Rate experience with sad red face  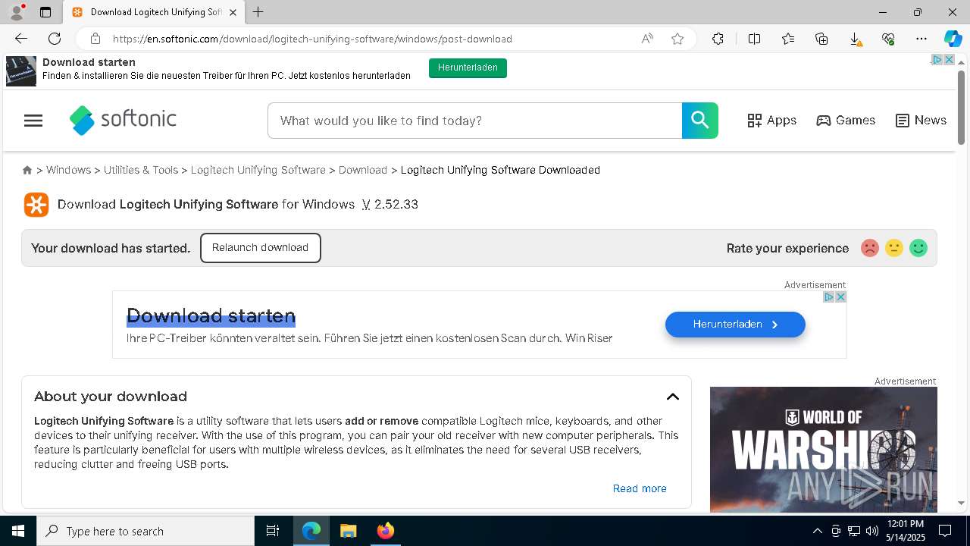870,248
